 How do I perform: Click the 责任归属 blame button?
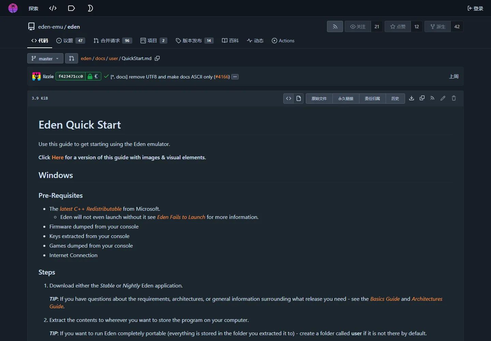(x=372, y=99)
